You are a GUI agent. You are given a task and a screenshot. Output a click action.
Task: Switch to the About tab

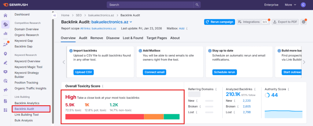click(x=175, y=38)
